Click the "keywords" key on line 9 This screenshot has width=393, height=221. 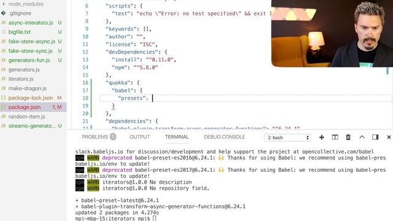point(121,29)
